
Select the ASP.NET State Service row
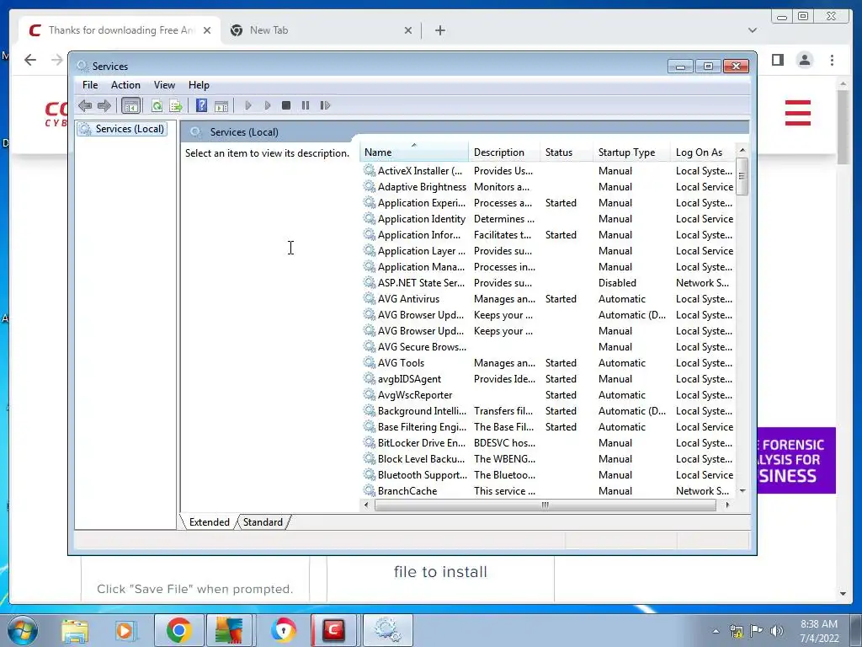coord(548,283)
